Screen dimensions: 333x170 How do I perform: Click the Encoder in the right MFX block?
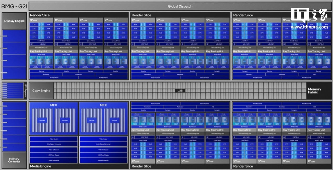pos(115,120)
